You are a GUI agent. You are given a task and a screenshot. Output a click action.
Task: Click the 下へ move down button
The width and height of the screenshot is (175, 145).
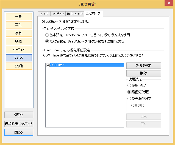(144, 124)
